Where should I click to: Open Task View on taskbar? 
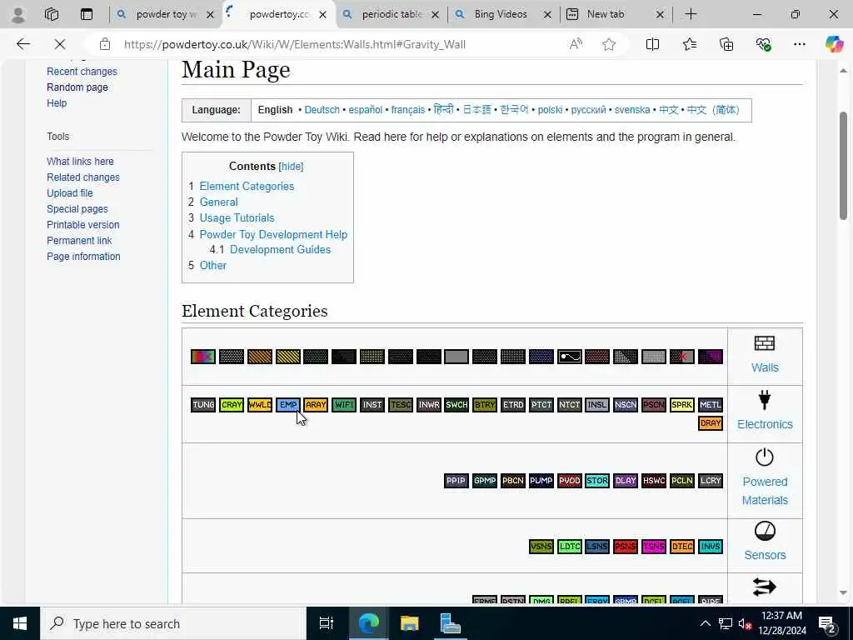(326, 623)
